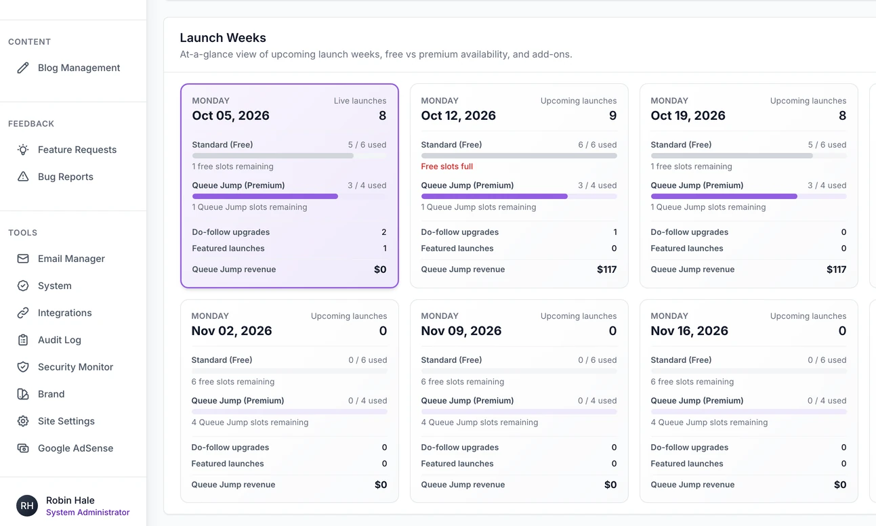This screenshot has width=876, height=526.
Task: Click the Feature Requests lightbulb icon
Action: 23,150
